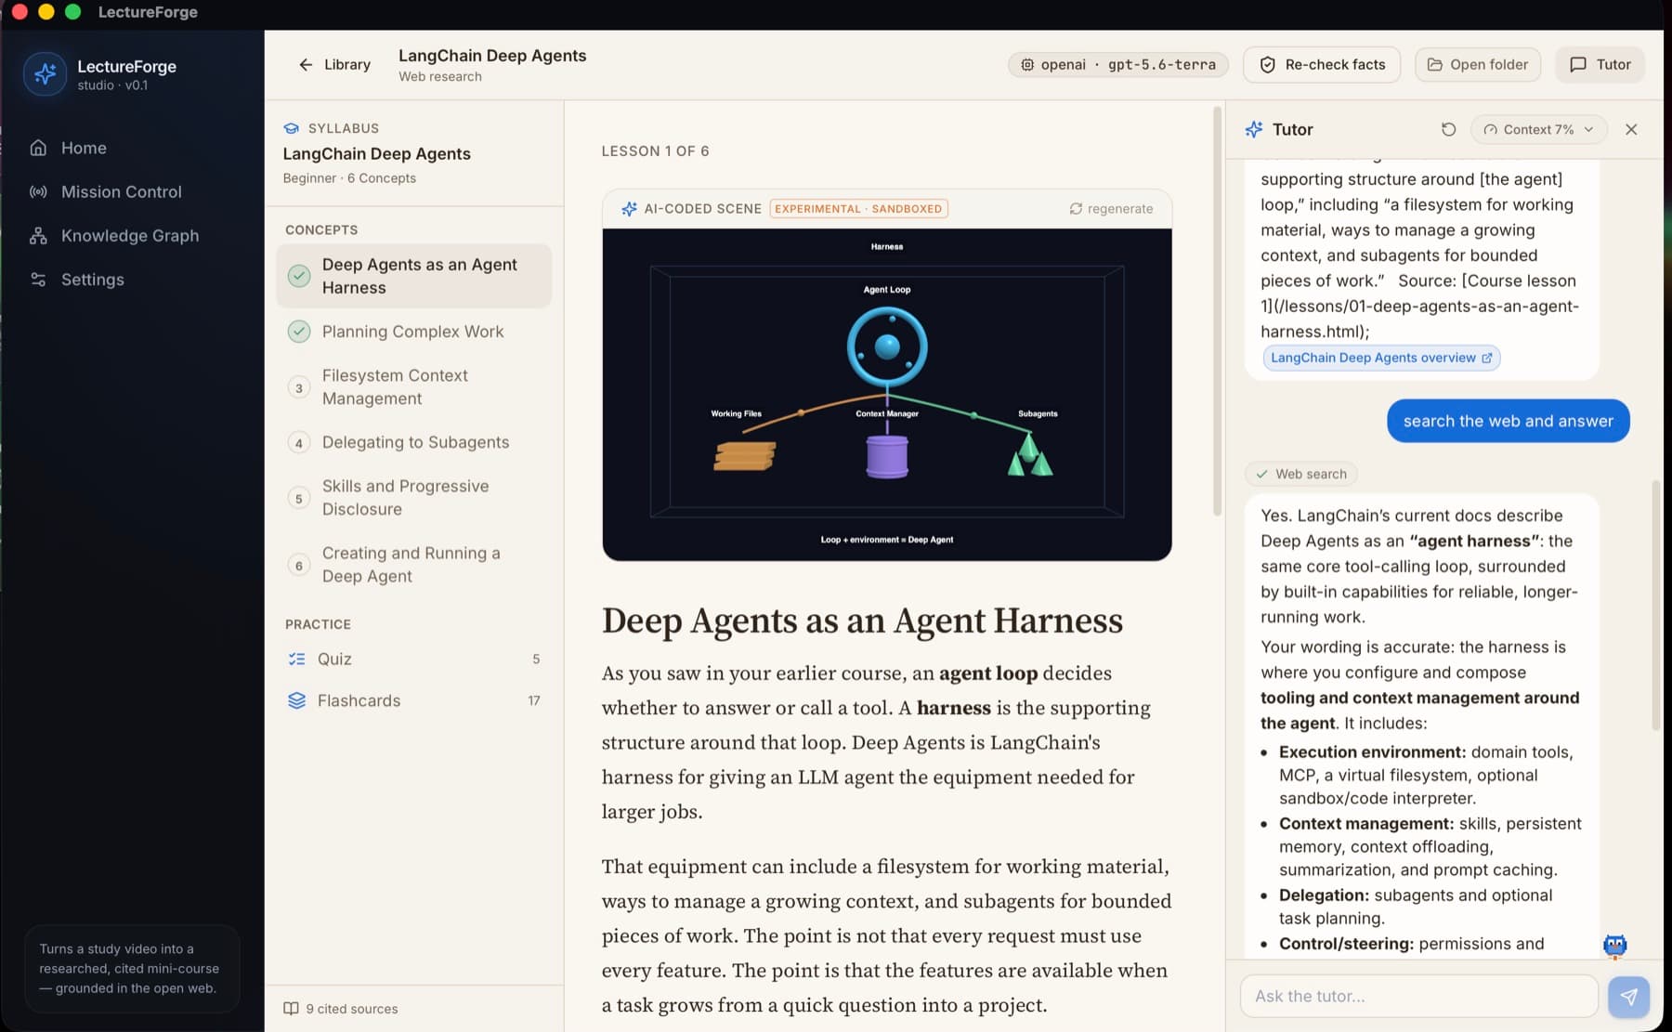Close the Tutor panel
The image size is (1672, 1032).
pos(1631,129)
